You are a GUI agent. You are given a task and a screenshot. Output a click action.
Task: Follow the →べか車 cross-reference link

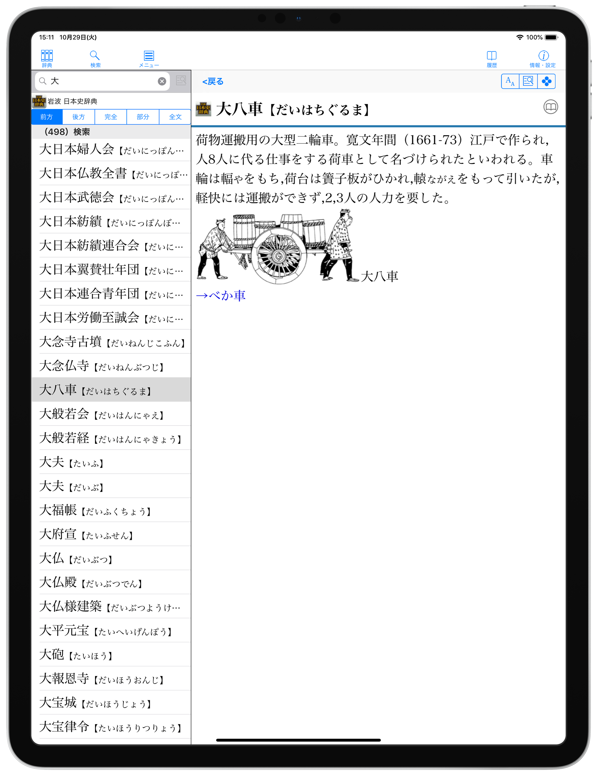coord(221,295)
